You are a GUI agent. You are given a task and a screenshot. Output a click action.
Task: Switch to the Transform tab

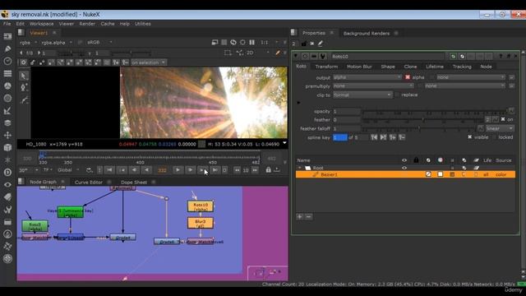326,67
